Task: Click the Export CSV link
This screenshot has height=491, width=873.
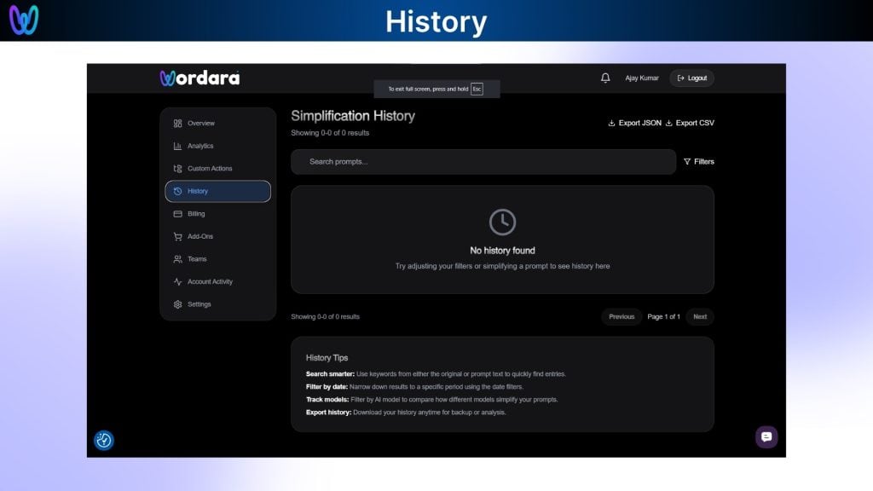Action: (690, 123)
